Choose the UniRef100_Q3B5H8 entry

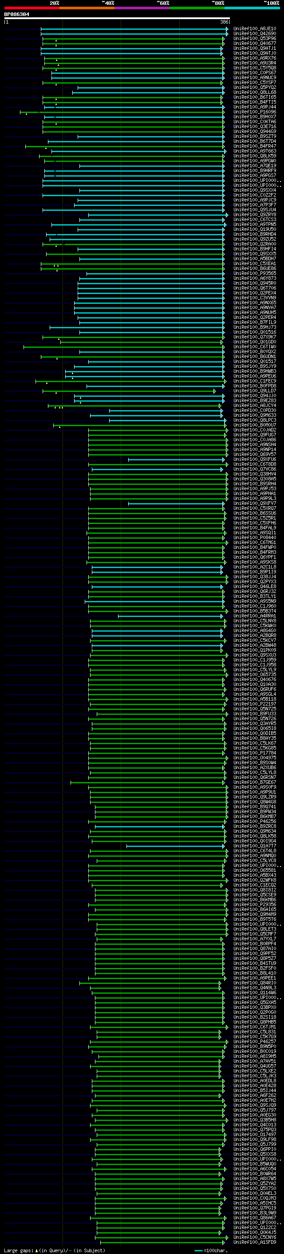(x=255, y=1120)
